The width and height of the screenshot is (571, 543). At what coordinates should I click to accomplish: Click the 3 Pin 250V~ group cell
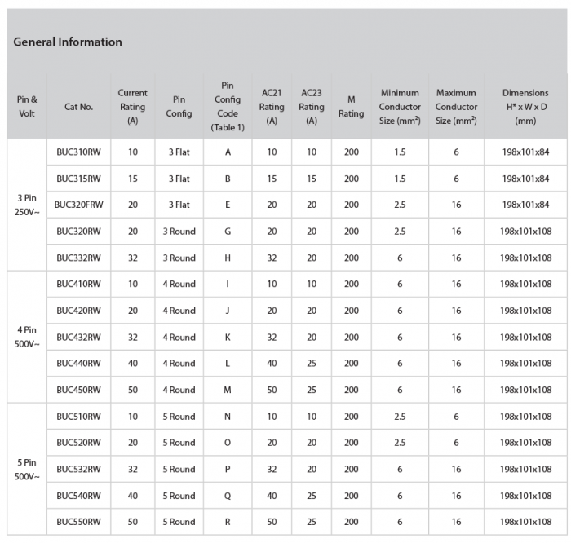(x=27, y=205)
